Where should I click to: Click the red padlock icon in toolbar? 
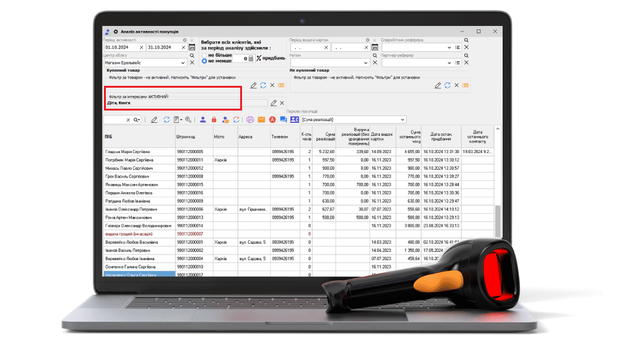tap(214, 120)
